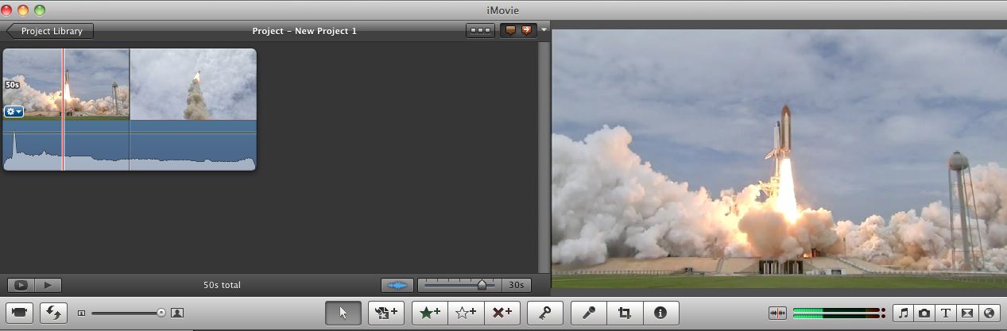Zoom the iMovie window with green button

[40, 10]
